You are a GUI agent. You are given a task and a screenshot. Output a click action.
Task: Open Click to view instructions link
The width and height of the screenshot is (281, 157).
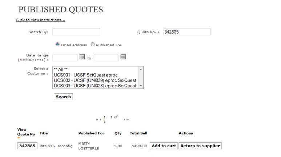pos(40,20)
